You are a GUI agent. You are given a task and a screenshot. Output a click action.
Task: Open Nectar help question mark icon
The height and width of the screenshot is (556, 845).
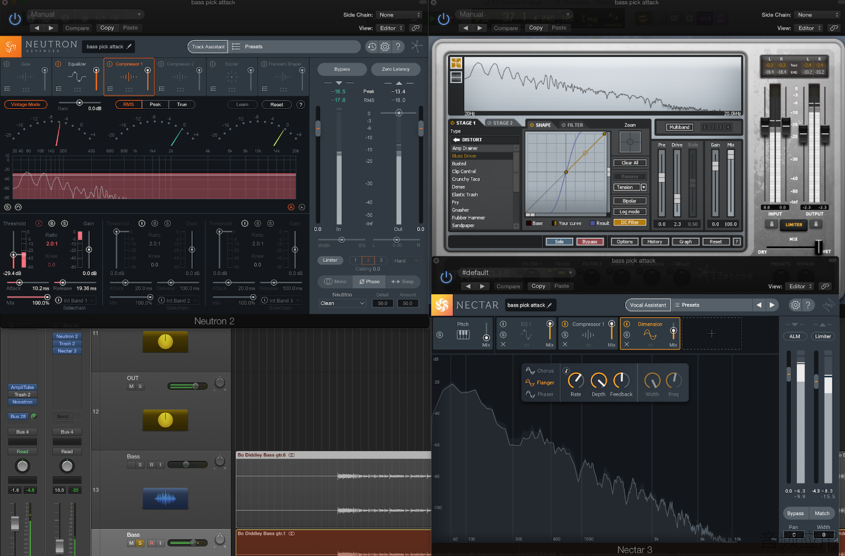808,305
